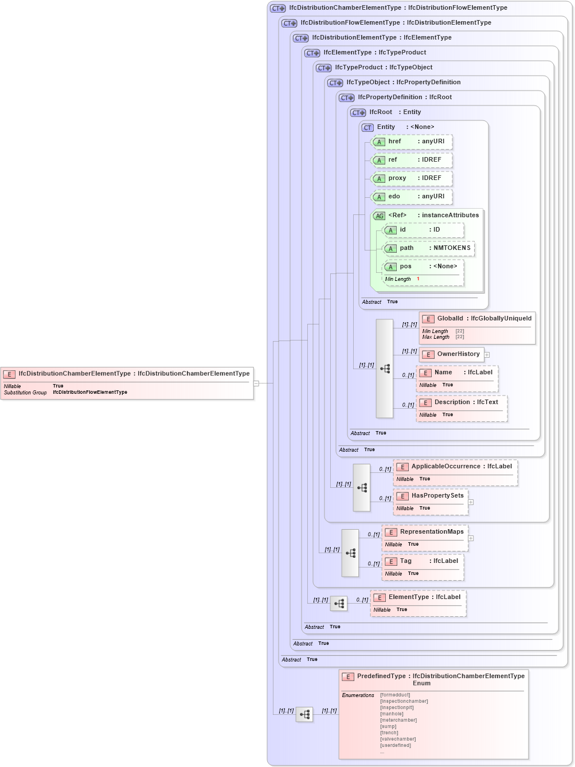
Task: Click the [formedduct] enumeration value
Action: pyautogui.click(x=396, y=695)
